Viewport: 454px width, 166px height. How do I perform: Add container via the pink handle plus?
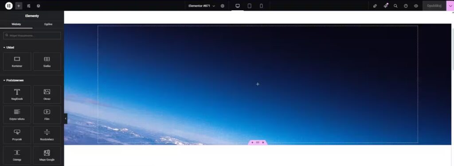point(252,143)
